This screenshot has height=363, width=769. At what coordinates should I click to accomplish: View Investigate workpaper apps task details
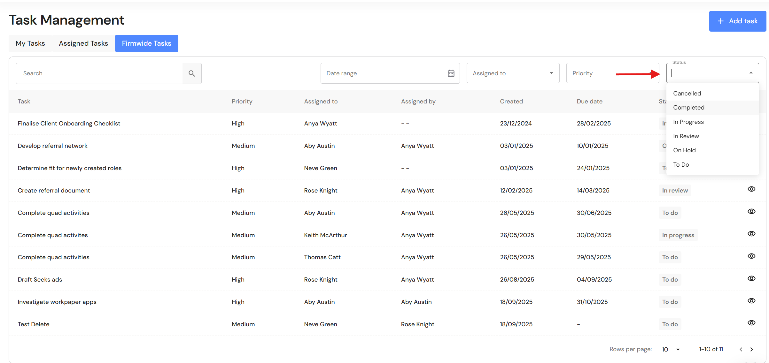click(x=751, y=301)
